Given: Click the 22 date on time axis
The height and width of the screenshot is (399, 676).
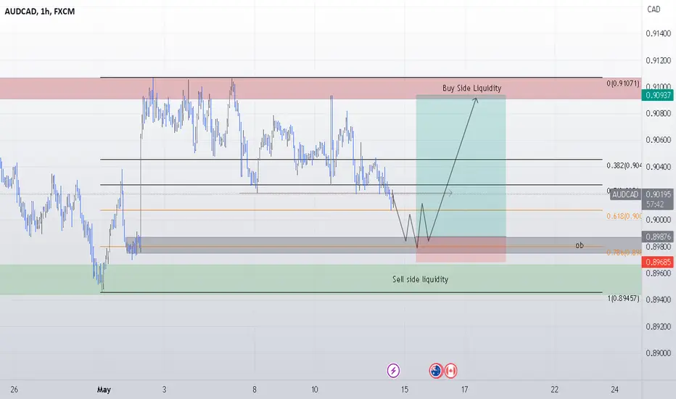Looking at the screenshot, I should tap(554, 390).
